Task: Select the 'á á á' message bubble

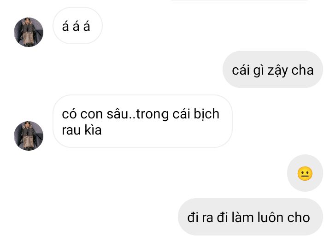Action: (x=78, y=26)
